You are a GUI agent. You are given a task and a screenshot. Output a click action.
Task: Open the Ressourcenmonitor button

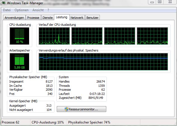(81, 109)
